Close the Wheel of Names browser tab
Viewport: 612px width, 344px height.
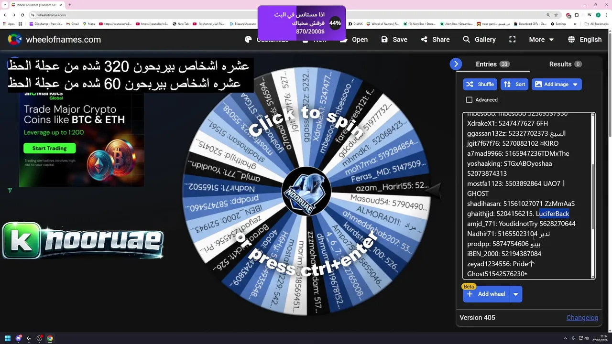(61, 5)
